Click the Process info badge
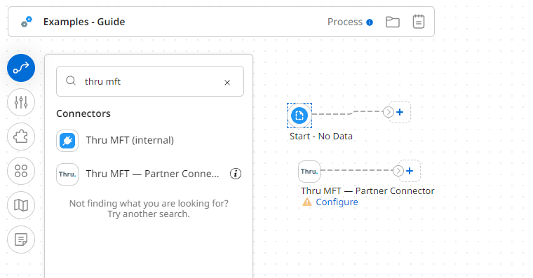 [370, 22]
